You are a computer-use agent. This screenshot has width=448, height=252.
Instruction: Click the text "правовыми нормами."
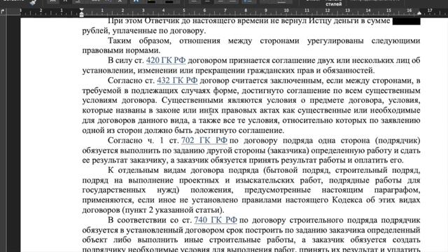tap(121, 50)
